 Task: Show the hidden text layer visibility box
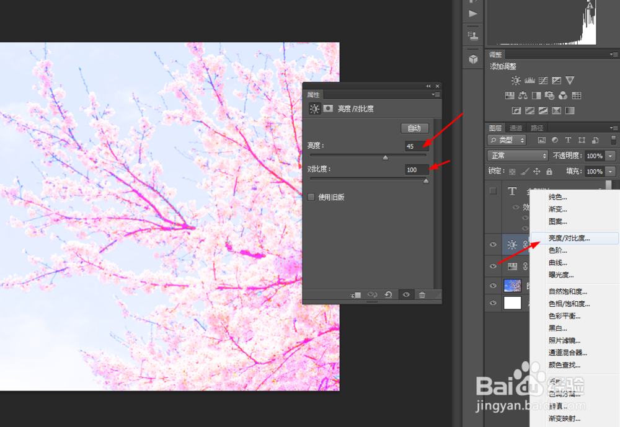[493, 191]
